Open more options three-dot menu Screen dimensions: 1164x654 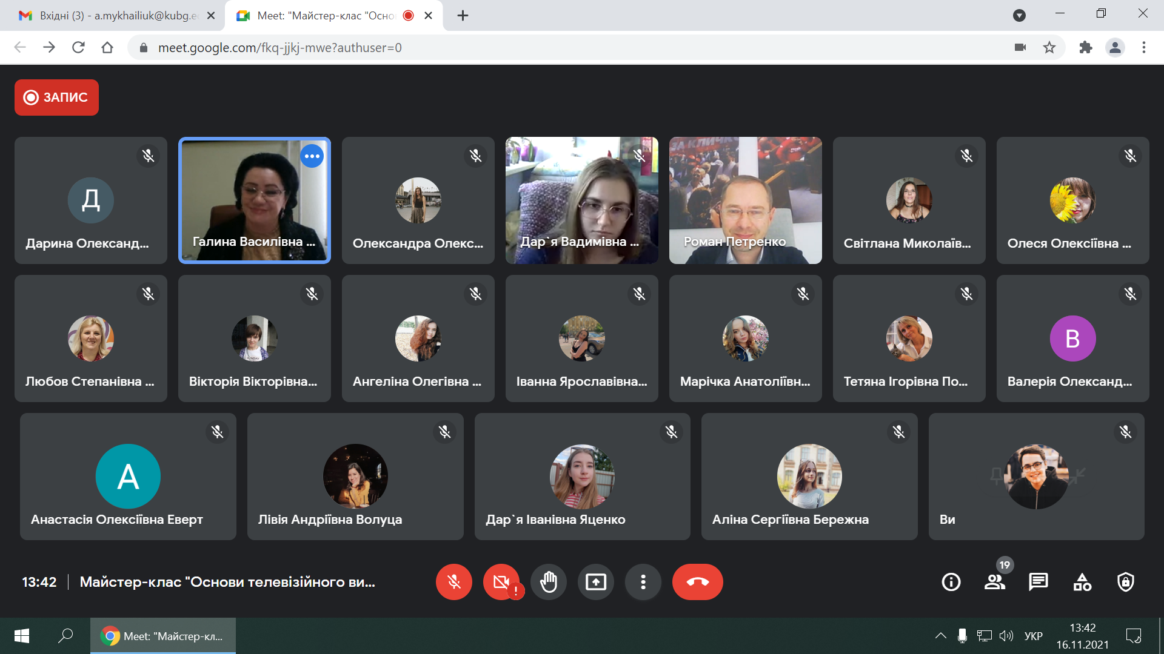tap(643, 582)
